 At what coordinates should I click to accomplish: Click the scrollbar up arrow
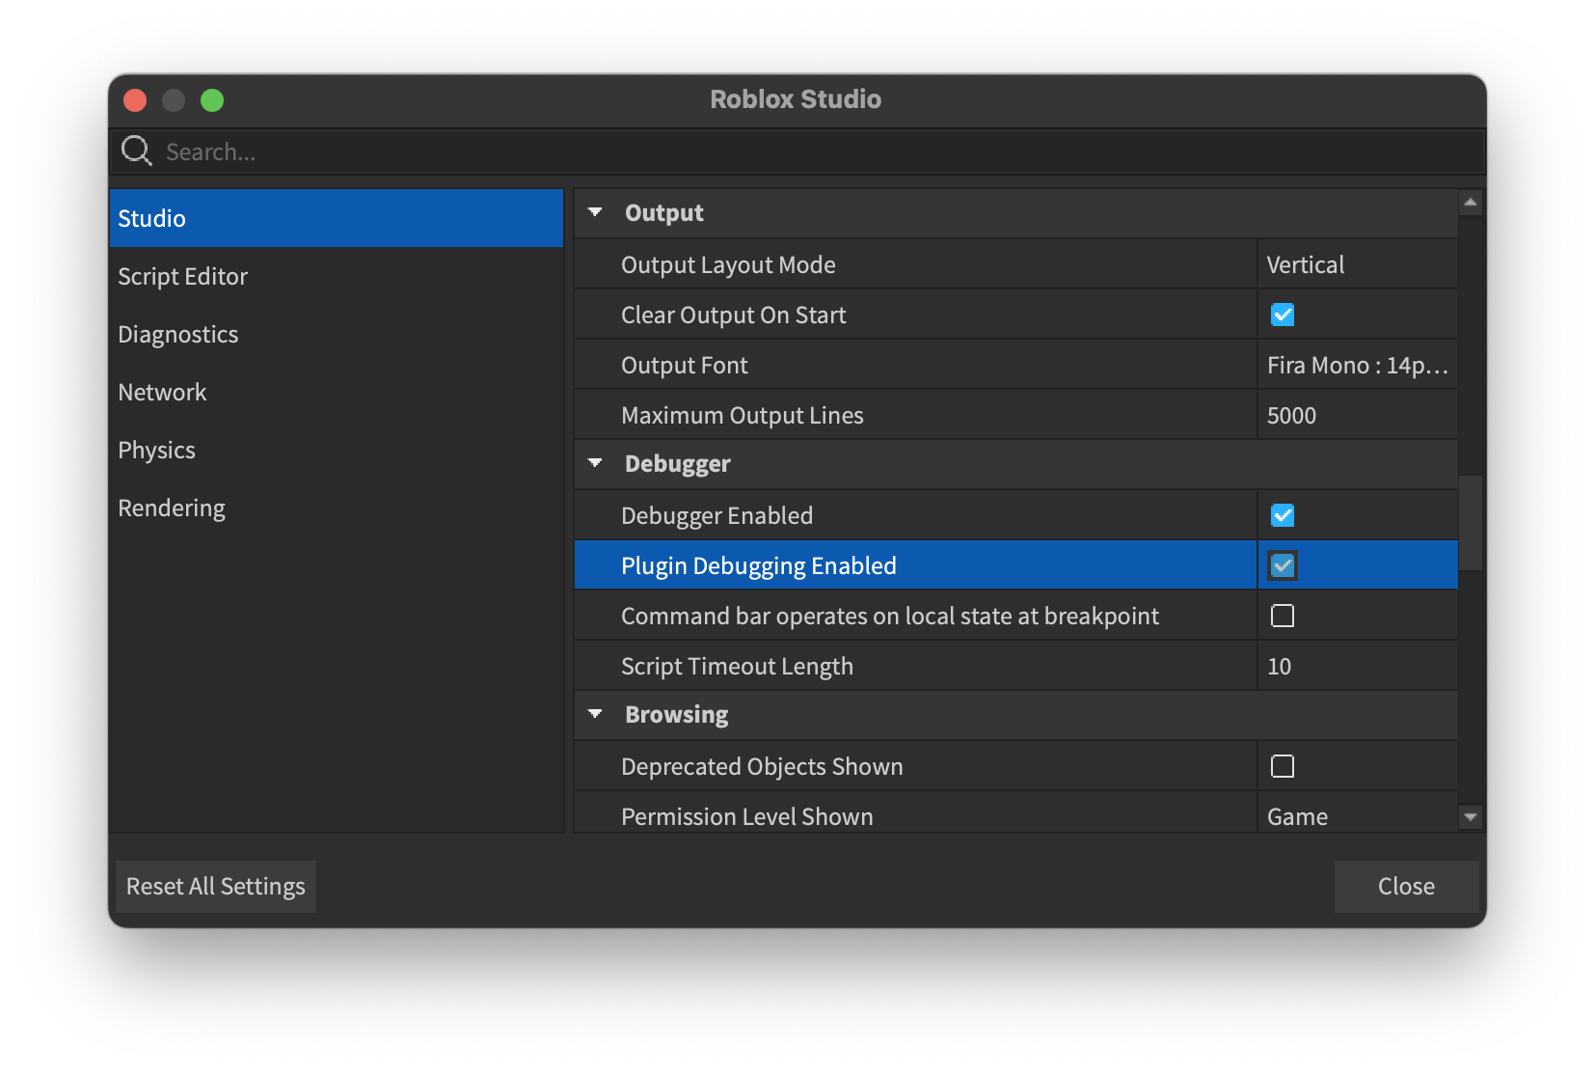[x=1471, y=202]
